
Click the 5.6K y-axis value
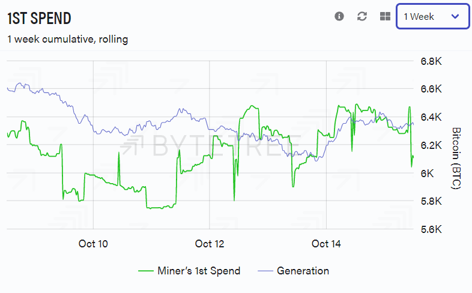(x=431, y=229)
